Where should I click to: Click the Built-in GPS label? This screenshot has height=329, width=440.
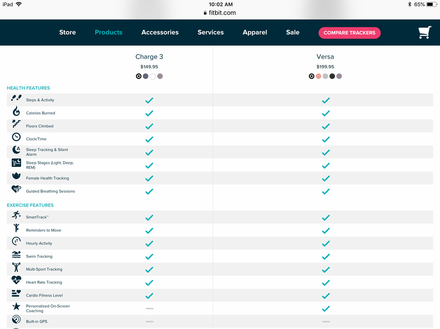tap(37, 322)
